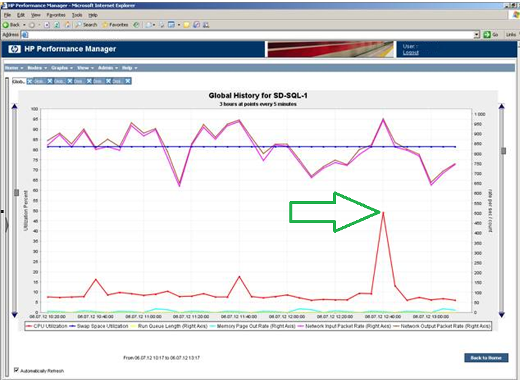Click the Messenger people icon
The width and height of the screenshot is (520, 380).
pyautogui.click(x=206, y=25)
